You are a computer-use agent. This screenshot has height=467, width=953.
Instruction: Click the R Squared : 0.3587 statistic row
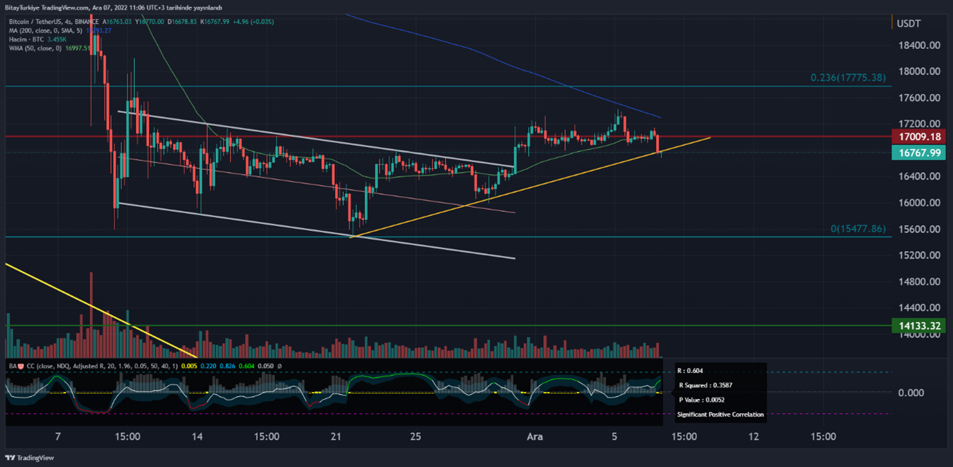click(x=705, y=386)
